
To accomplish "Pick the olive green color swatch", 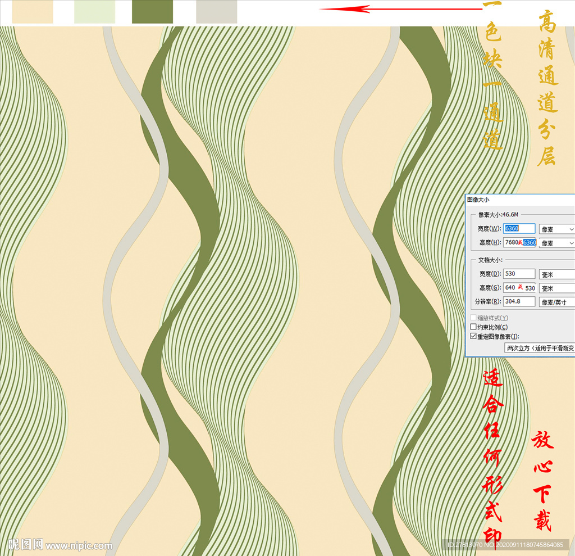I will click(153, 12).
